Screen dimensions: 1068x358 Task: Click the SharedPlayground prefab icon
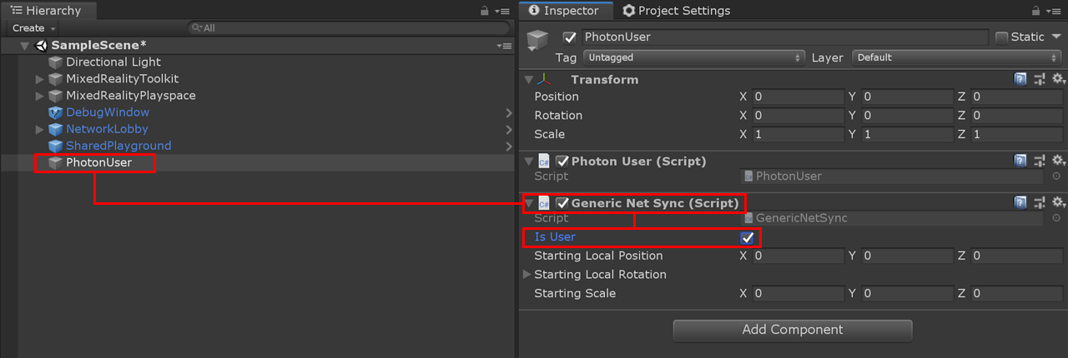coord(56,146)
